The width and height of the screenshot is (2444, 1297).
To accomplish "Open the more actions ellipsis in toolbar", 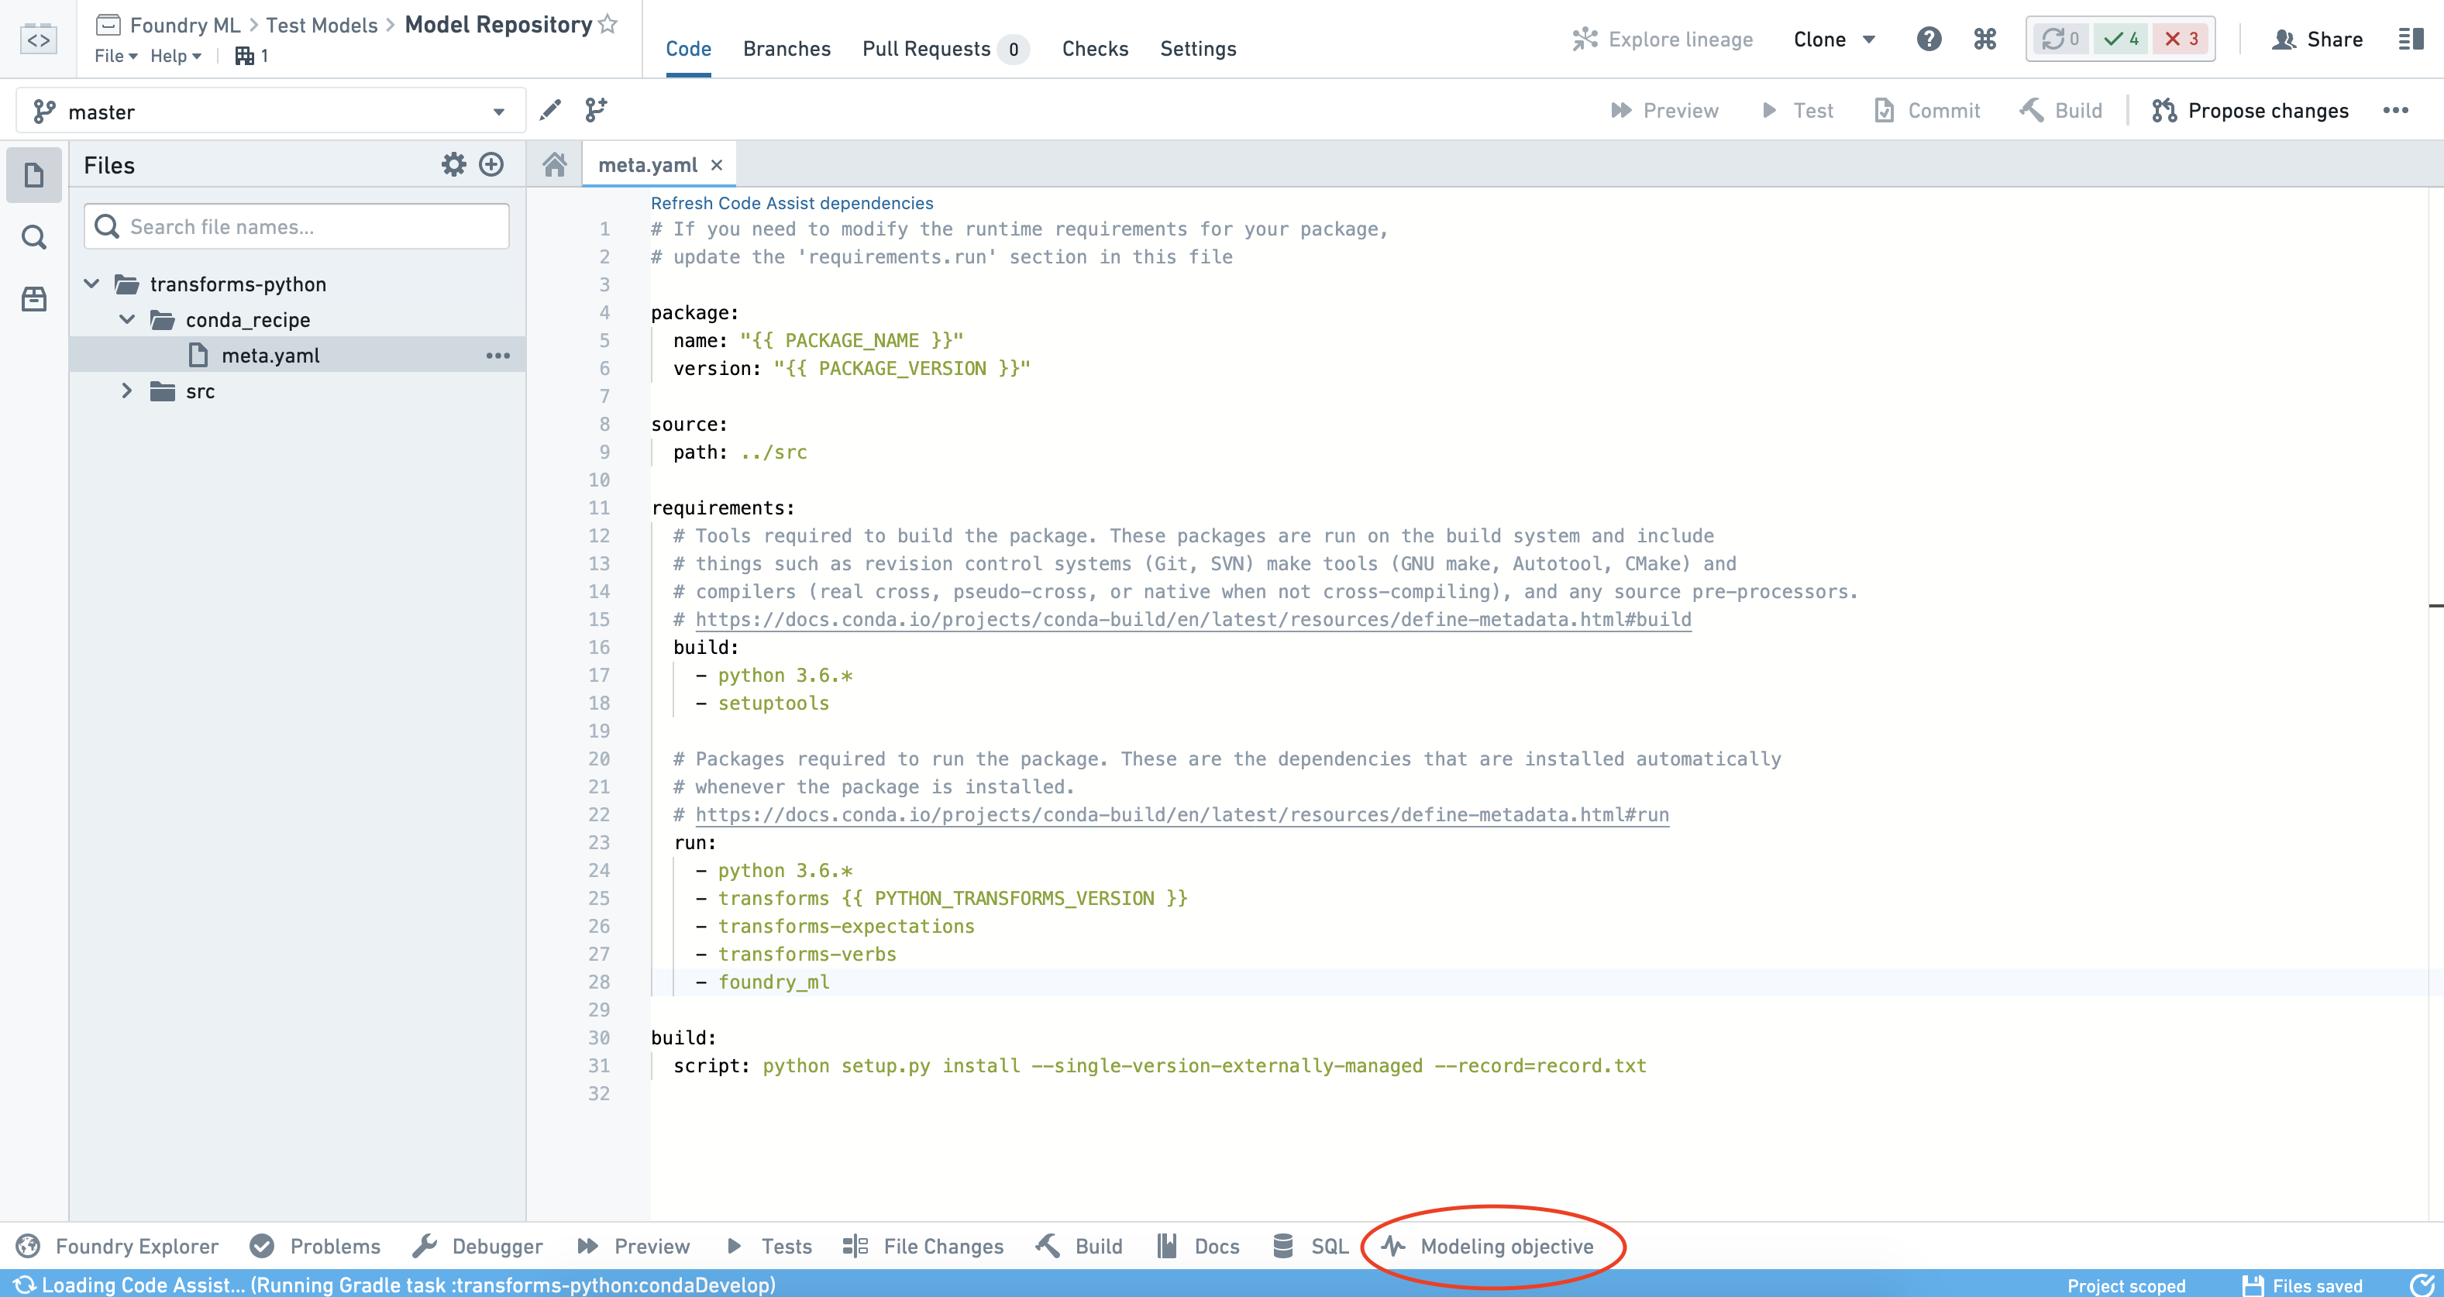I will [2397, 111].
